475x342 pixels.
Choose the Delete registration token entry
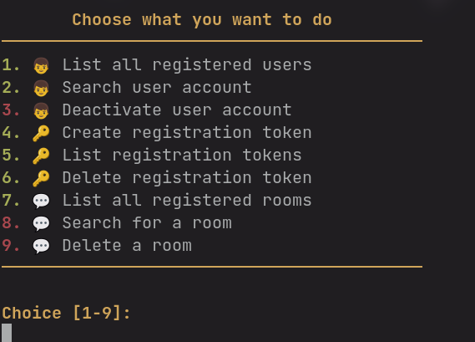tap(187, 178)
